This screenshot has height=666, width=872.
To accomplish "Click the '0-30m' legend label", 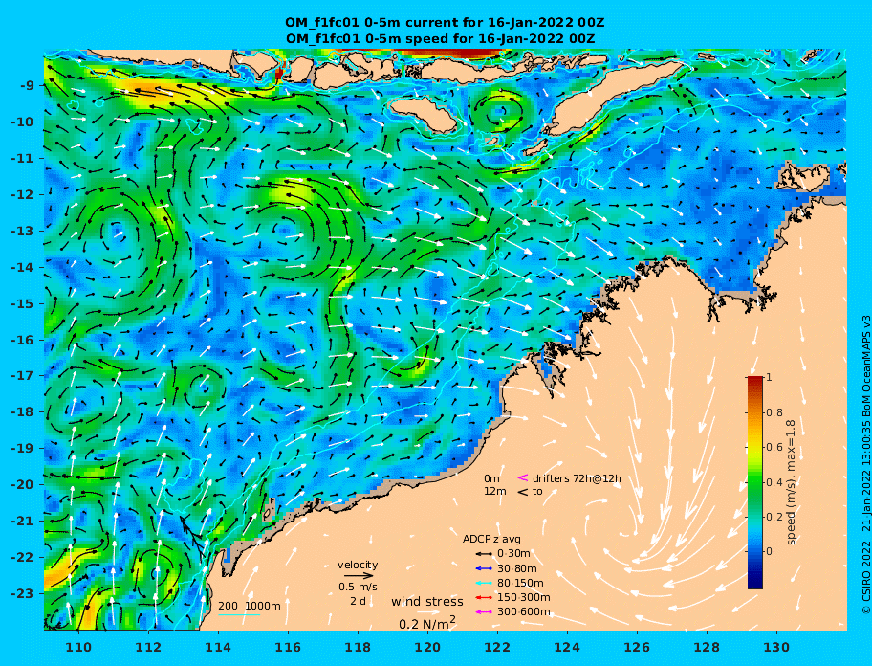I will click(513, 554).
